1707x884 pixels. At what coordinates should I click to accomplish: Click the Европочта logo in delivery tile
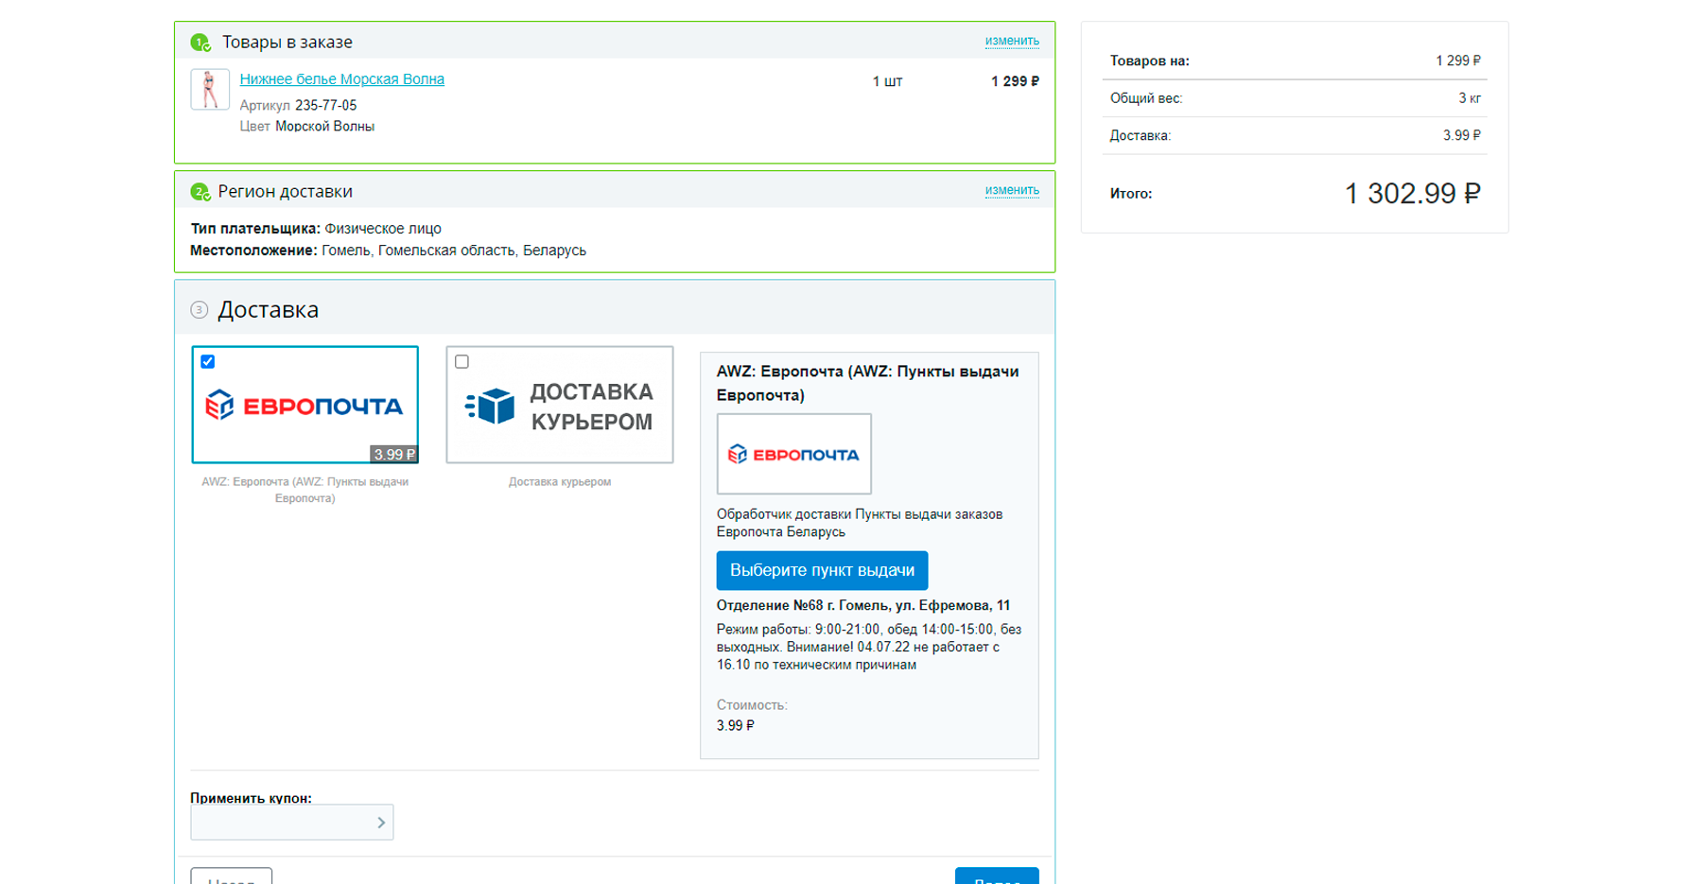[x=305, y=406]
